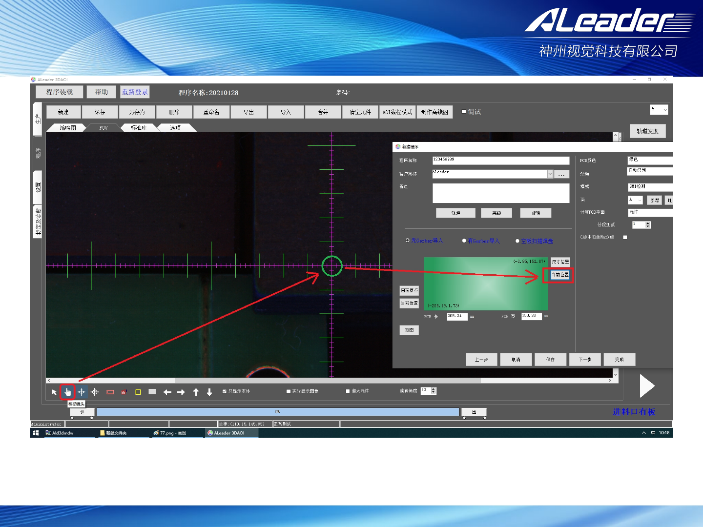Select the yellow square outline tool
The width and height of the screenshot is (703, 527).
click(138, 392)
